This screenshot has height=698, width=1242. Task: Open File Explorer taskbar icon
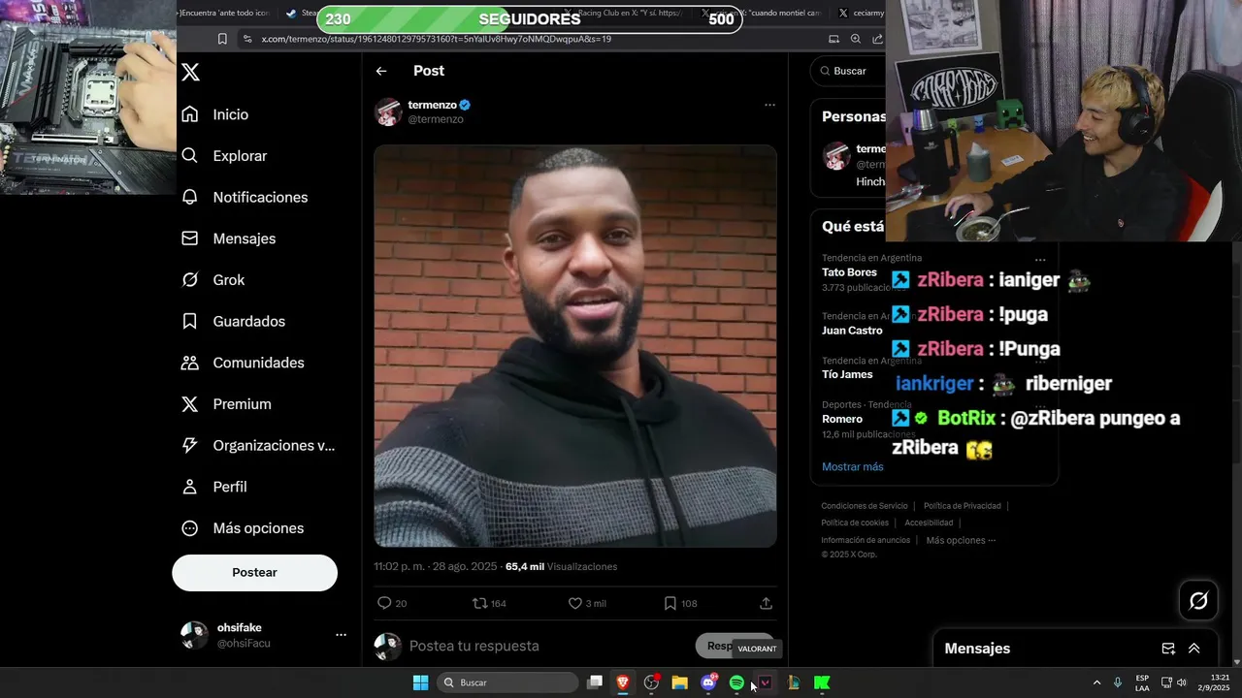click(x=679, y=682)
